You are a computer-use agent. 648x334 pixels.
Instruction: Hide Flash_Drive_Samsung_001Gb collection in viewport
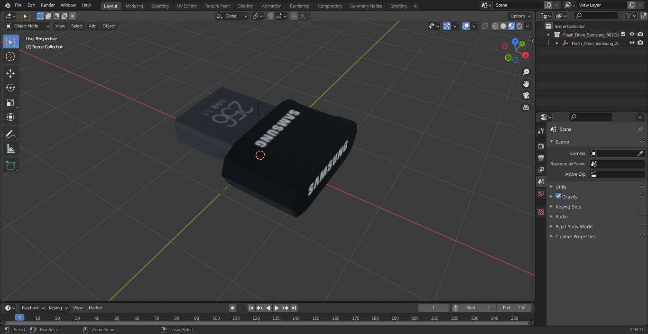click(x=632, y=34)
